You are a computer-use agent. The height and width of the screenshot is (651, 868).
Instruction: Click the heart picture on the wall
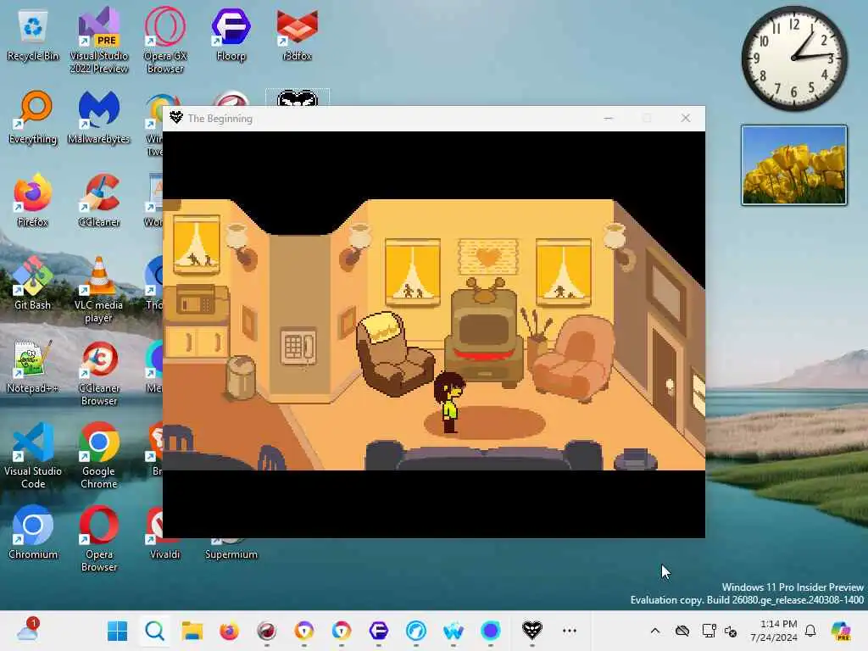click(x=488, y=257)
